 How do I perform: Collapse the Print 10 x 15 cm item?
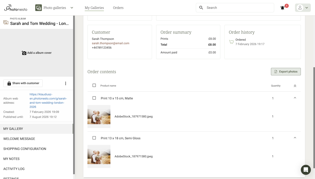tap(295, 98)
